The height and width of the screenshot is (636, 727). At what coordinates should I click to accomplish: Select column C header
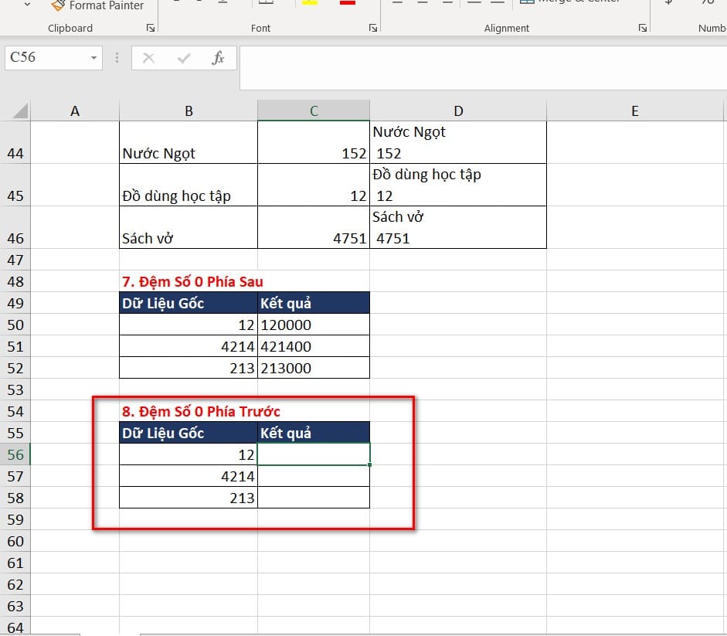point(314,111)
